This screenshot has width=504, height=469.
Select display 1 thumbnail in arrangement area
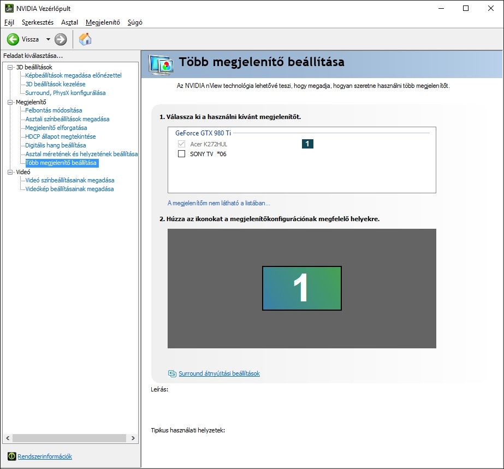302,288
